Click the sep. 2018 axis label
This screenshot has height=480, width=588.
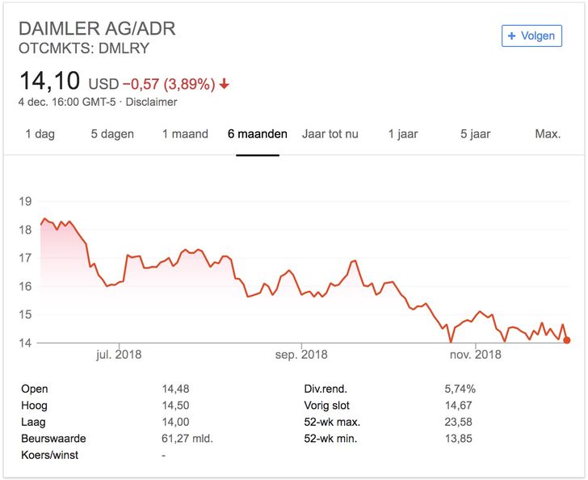301,355
